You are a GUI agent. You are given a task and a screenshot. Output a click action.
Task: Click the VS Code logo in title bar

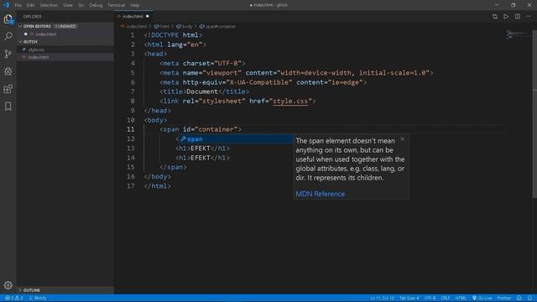pyautogui.click(x=6, y=5)
